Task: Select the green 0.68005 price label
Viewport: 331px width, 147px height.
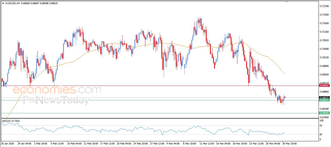Action: click(x=324, y=113)
